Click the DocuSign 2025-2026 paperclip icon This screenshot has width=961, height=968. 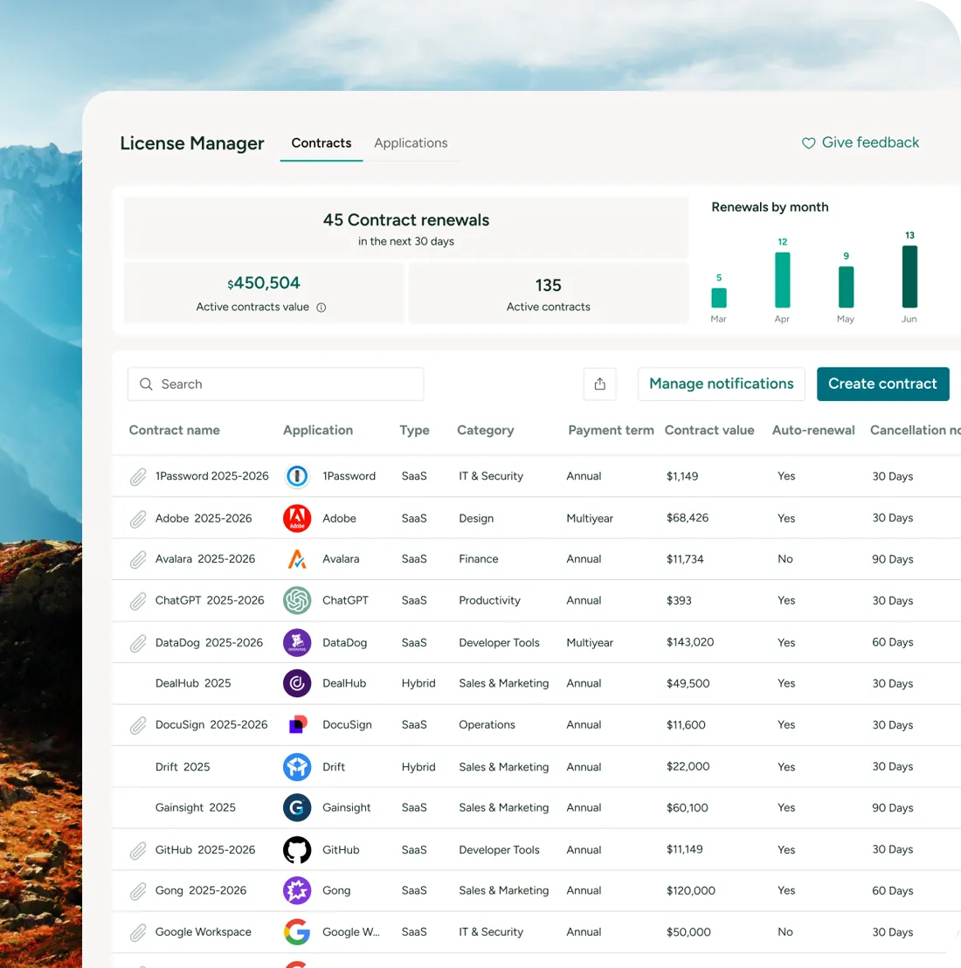pos(138,725)
